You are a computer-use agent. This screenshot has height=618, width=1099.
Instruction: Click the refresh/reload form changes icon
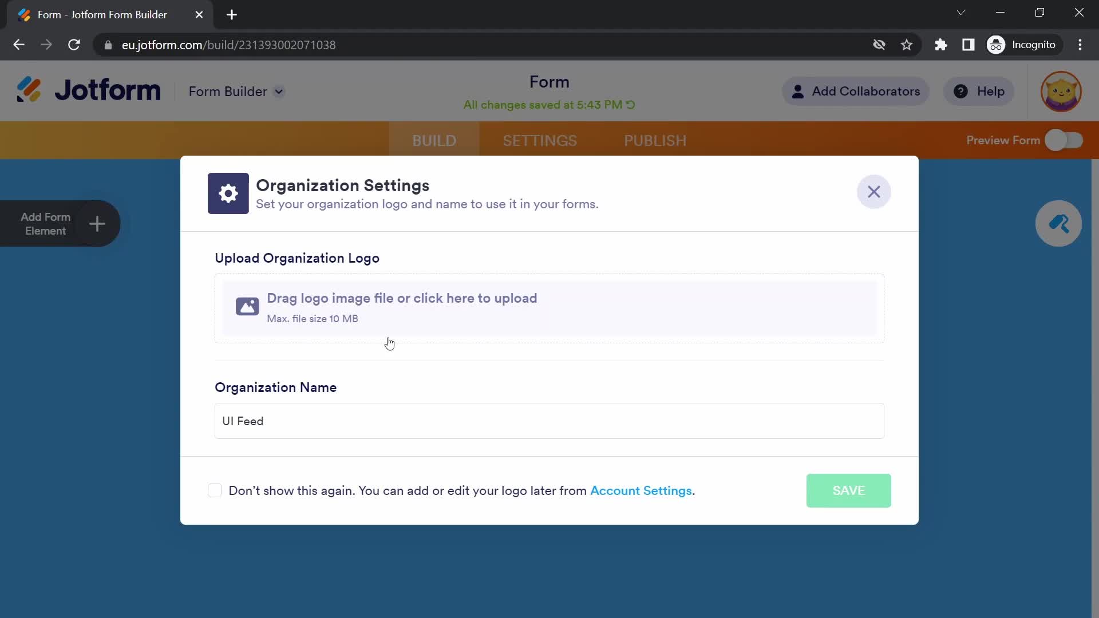pyautogui.click(x=631, y=105)
